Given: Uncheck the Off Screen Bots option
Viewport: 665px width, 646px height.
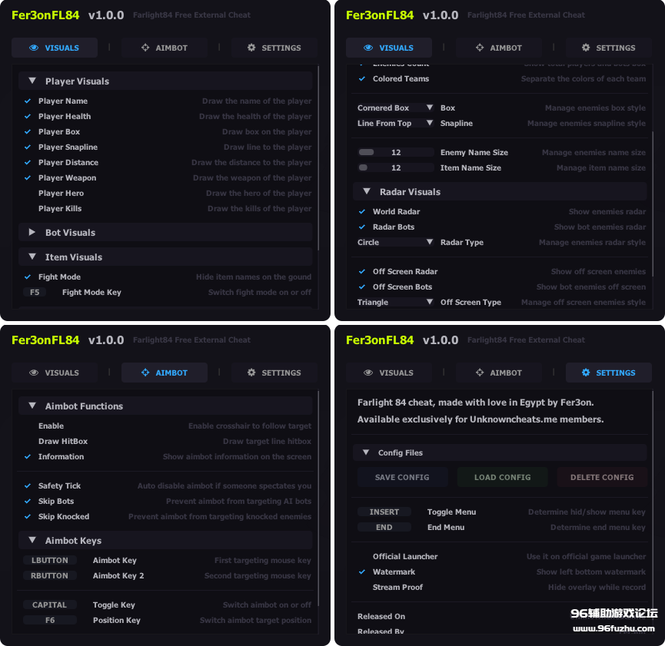Looking at the screenshot, I should [362, 287].
